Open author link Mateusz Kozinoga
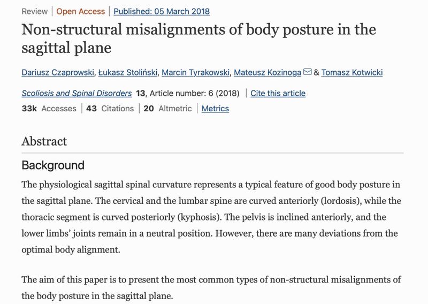The width and height of the screenshot is (428, 304). (267, 72)
